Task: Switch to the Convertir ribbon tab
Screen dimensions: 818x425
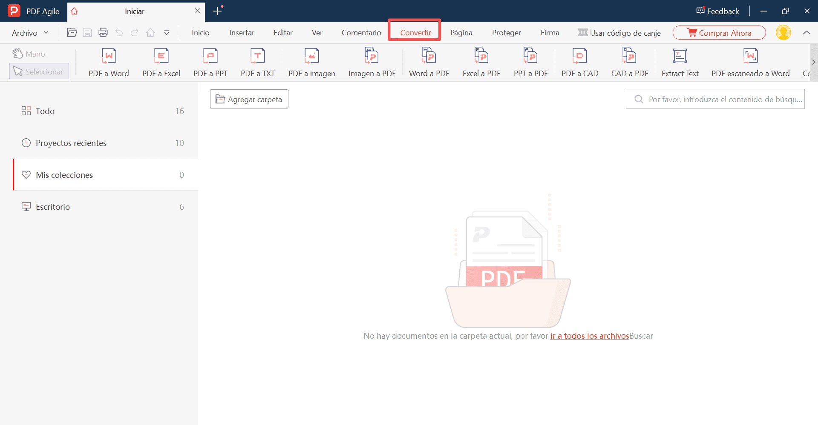Action: coord(415,32)
